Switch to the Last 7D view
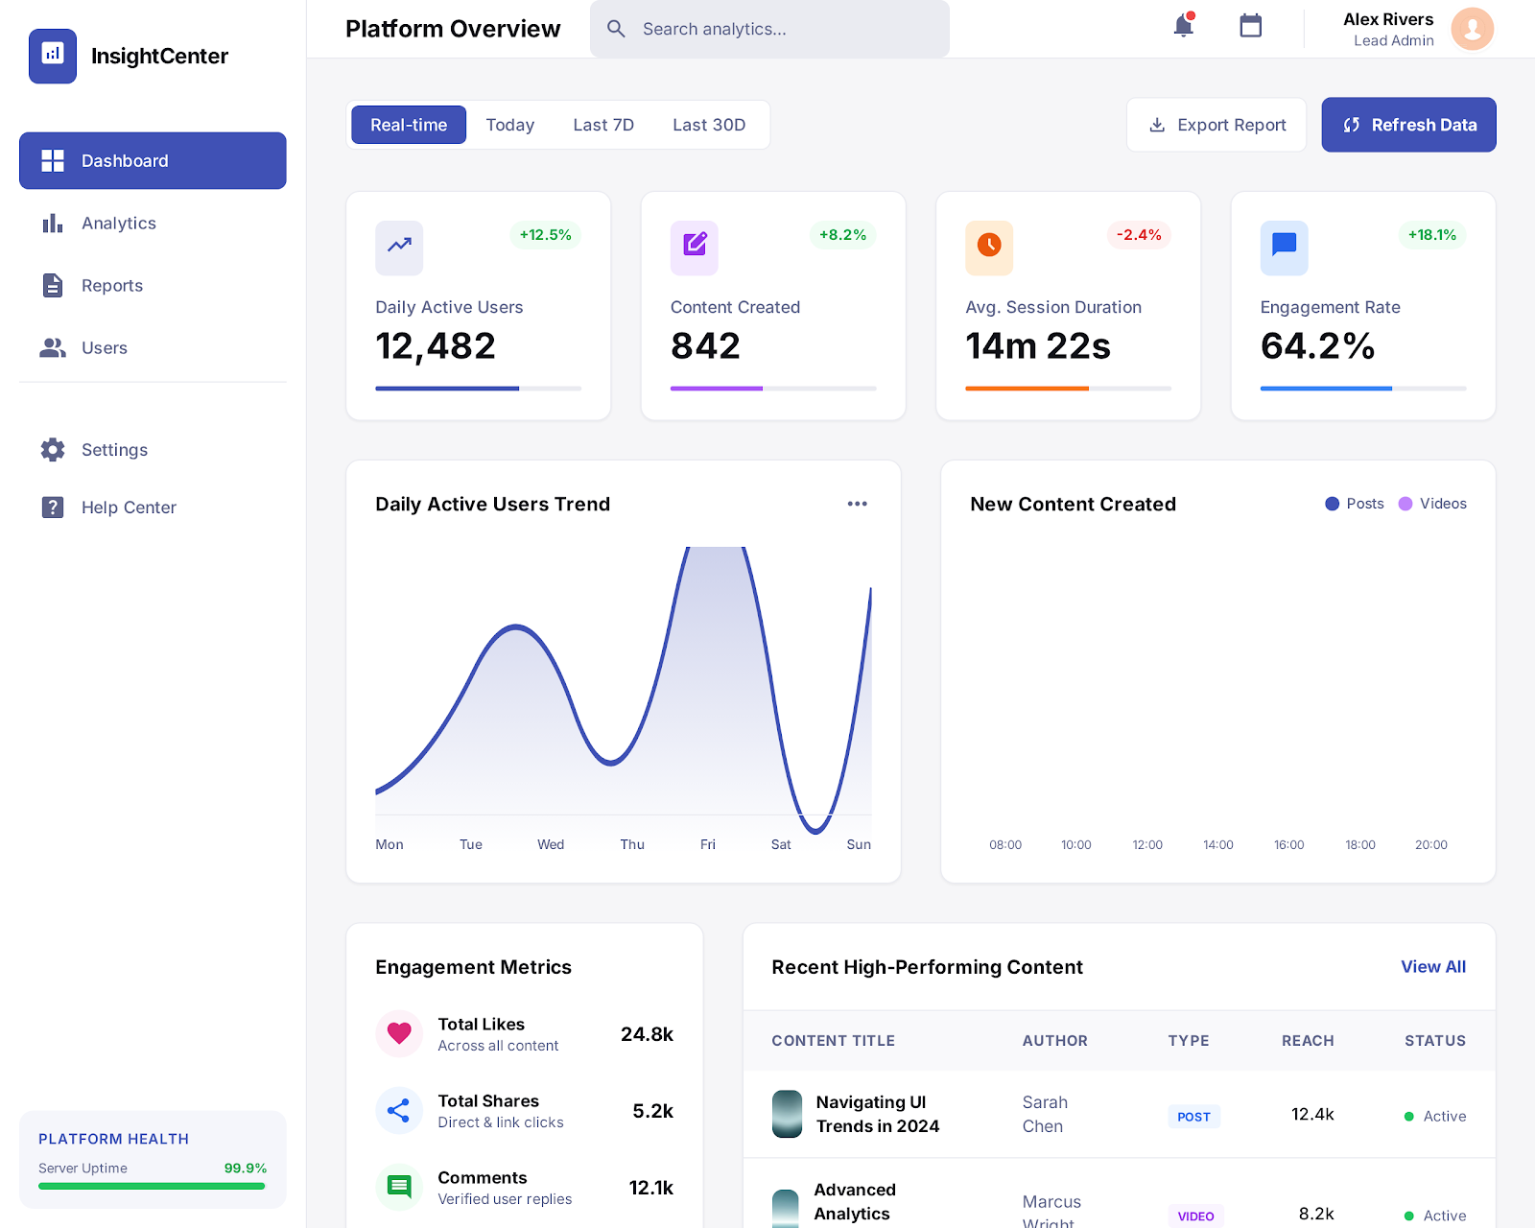1535x1228 pixels. 602,125
